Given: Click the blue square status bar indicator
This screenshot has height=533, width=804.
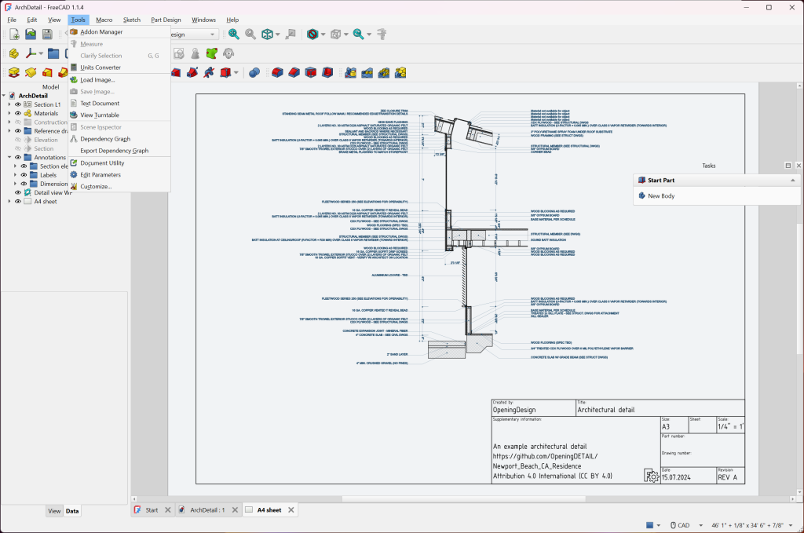Looking at the screenshot, I should 649,525.
